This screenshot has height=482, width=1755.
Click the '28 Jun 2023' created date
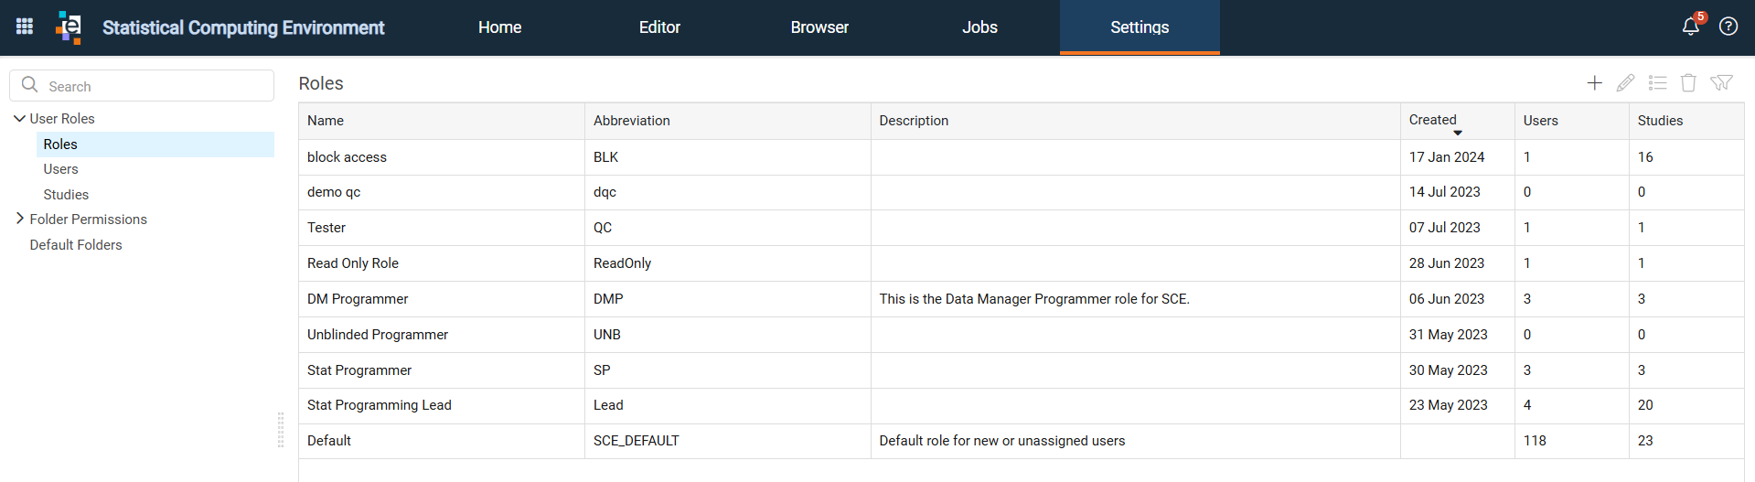[x=1447, y=263]
